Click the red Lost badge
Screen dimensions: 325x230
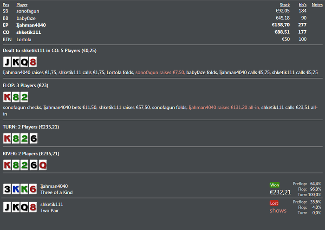(274, 203)
